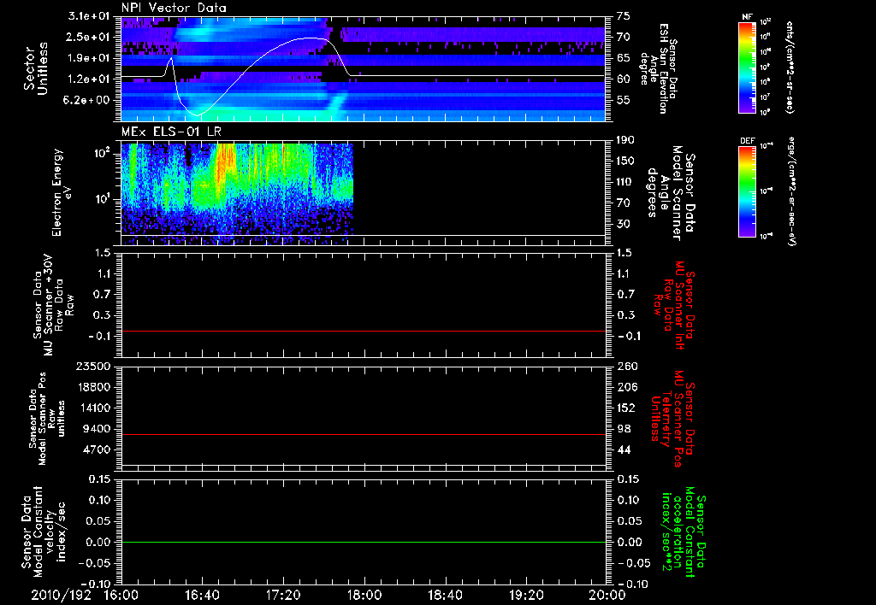876x605 pixels.
Task: Click the 18:40 time tick label
Action: (x=445, y=596)
